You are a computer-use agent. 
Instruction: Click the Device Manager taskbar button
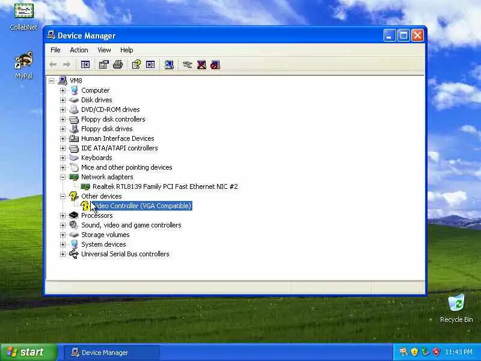point(112,353)
